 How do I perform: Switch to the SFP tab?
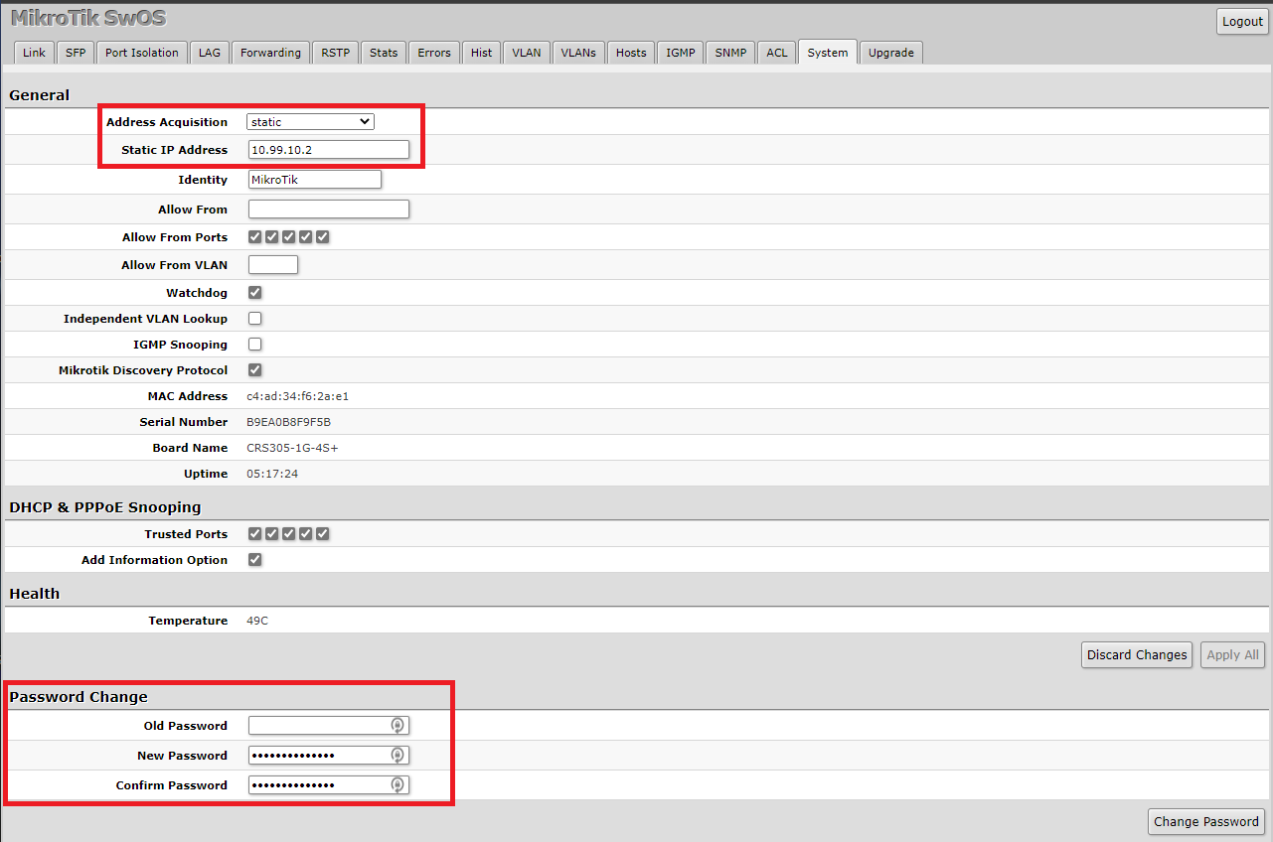click(76, 53)
